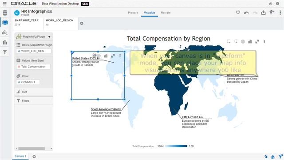Click the Asia £467.3m label
Image resolution: width=284 pixels, height=160 pixels.
pyautogui.click(x=236, y=75)
